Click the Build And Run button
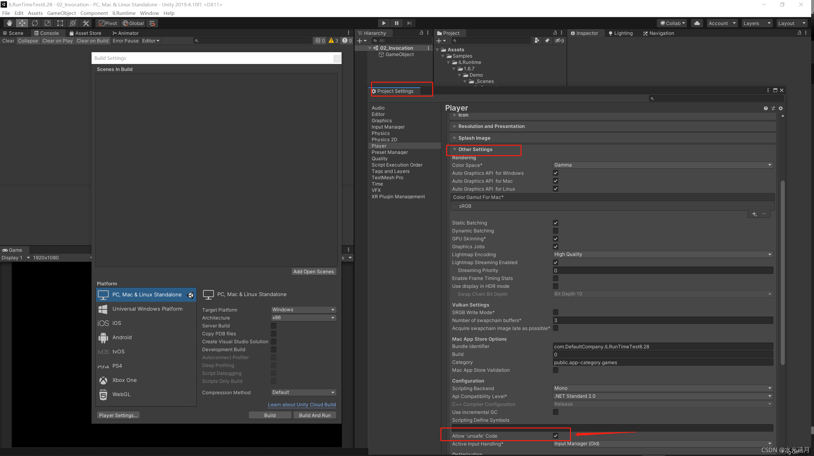The image size is (814, 456). 314,415
